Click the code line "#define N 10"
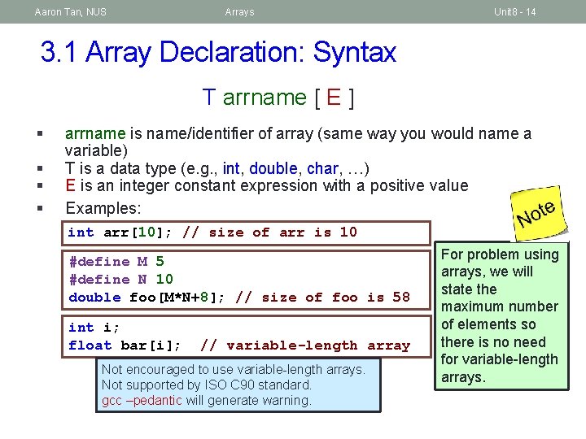Viewport: 586px width, 439px height. tap(121, 279)
